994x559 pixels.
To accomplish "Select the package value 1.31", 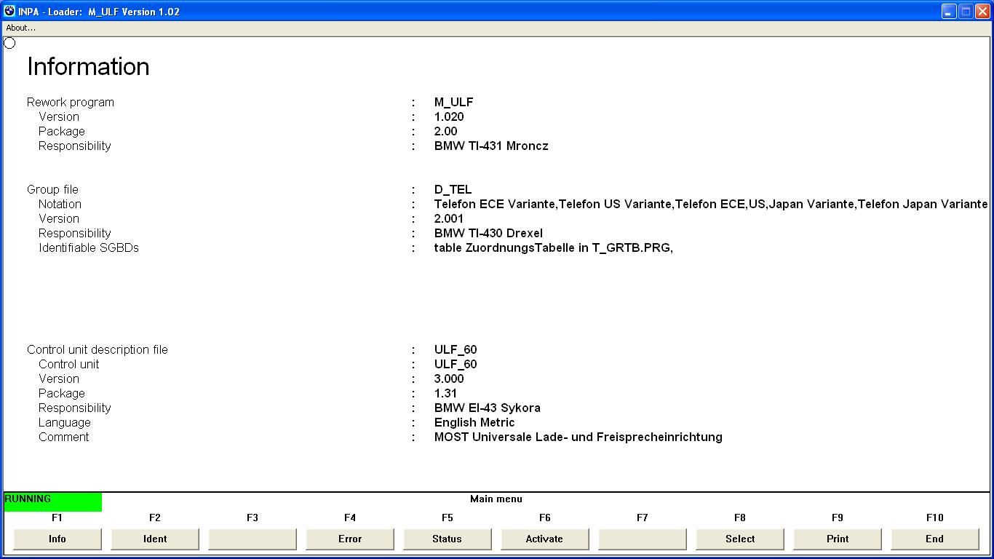I will click(x=446, y=394).
